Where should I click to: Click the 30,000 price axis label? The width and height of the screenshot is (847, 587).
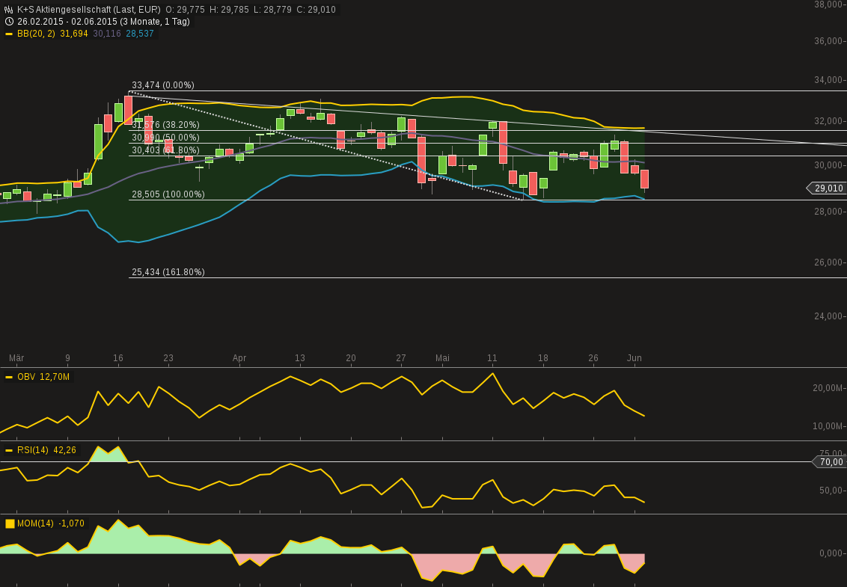(x=828, y=165)
